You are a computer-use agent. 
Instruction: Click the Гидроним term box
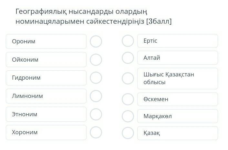[46, 78]
